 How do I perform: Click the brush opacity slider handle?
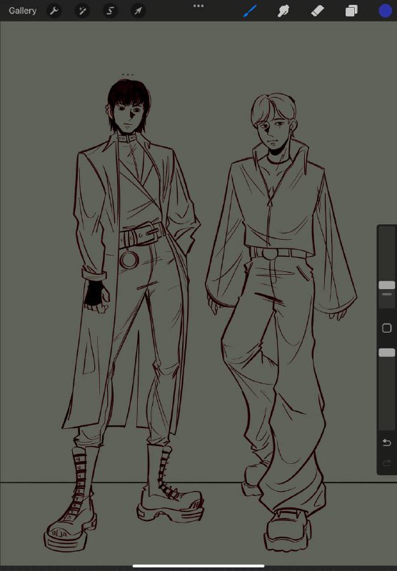[387, 353]
